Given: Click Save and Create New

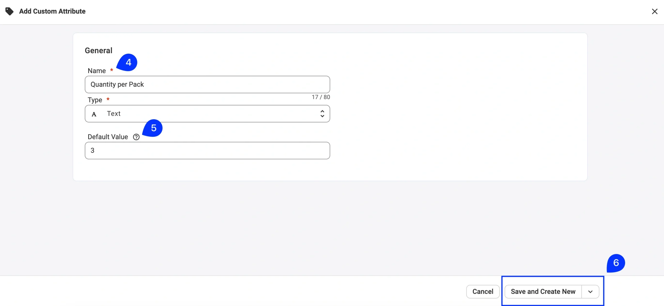Looking at the screenshot, I should (543, 292).
